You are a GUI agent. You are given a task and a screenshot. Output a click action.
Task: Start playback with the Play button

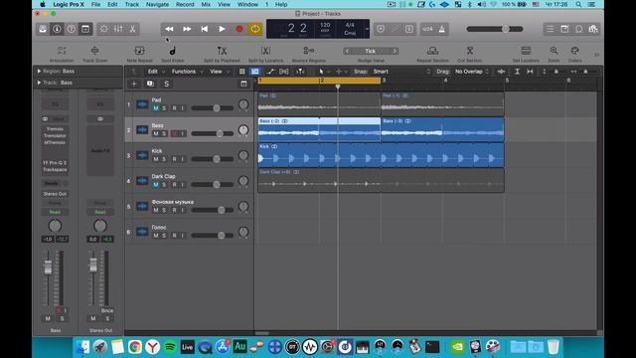pyautogui.click(x=222, y=29)
